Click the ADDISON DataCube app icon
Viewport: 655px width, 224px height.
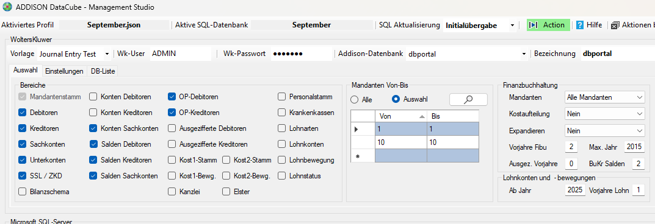tap(7, 7)
